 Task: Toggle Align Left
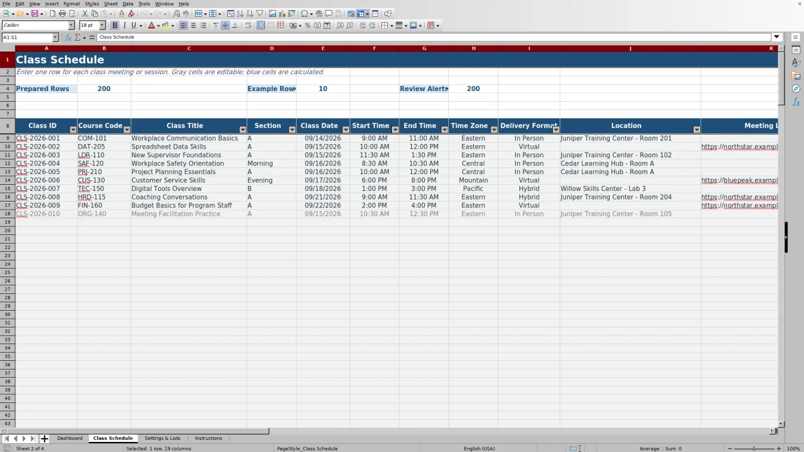[183, 25]
